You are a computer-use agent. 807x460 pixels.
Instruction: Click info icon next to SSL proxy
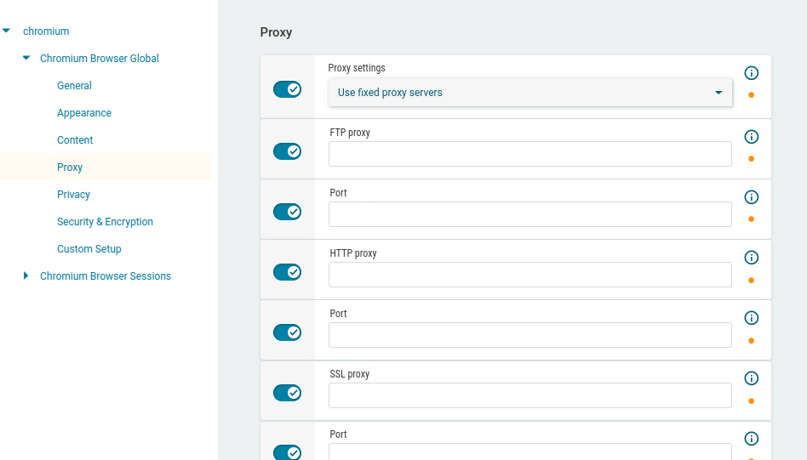click(751, 378)
